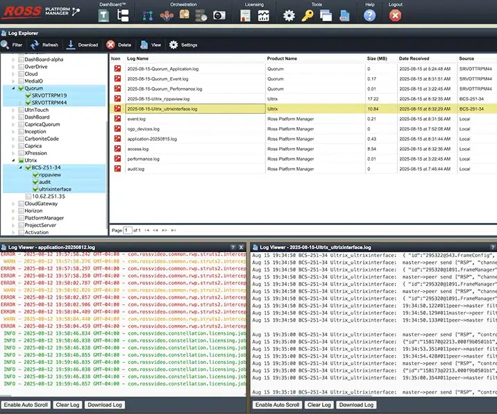Refresh the Log Explorer list
This screenshot has height=414, width=497.
click(x=44, y=44)
